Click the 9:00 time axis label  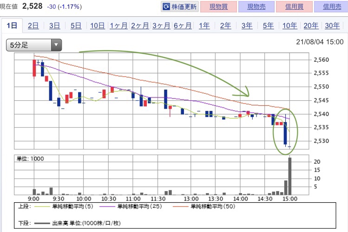[x=34, y=199]
